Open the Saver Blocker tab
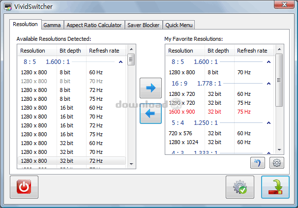 tap(143, 25)
